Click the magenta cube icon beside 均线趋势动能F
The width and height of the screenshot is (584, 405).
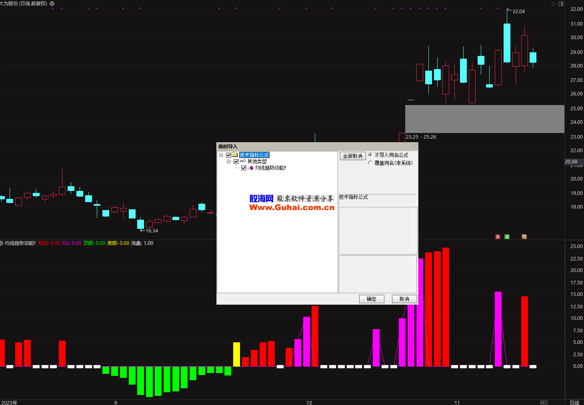pos(251,168)
